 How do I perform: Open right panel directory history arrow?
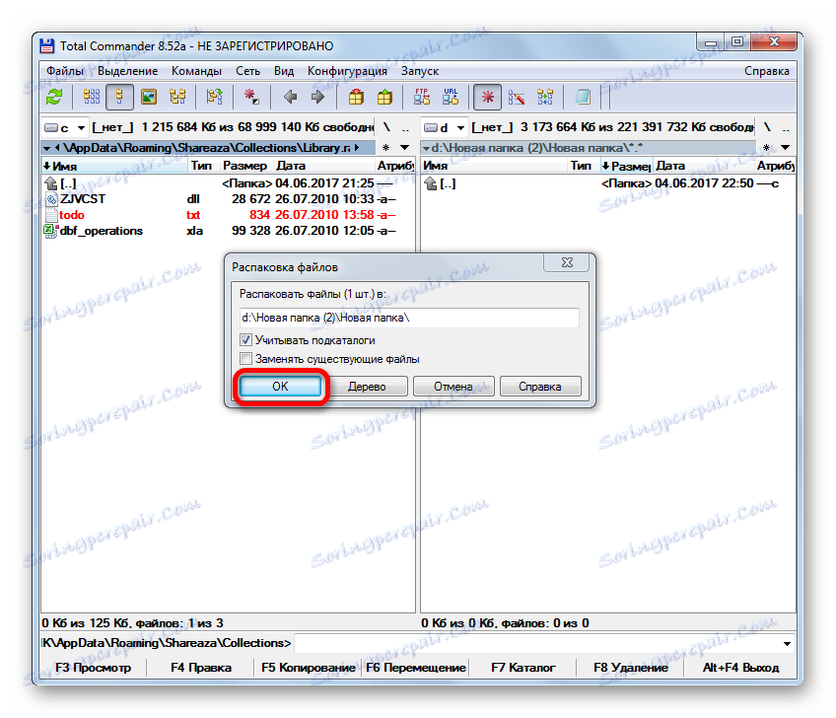tap(785, 147)
